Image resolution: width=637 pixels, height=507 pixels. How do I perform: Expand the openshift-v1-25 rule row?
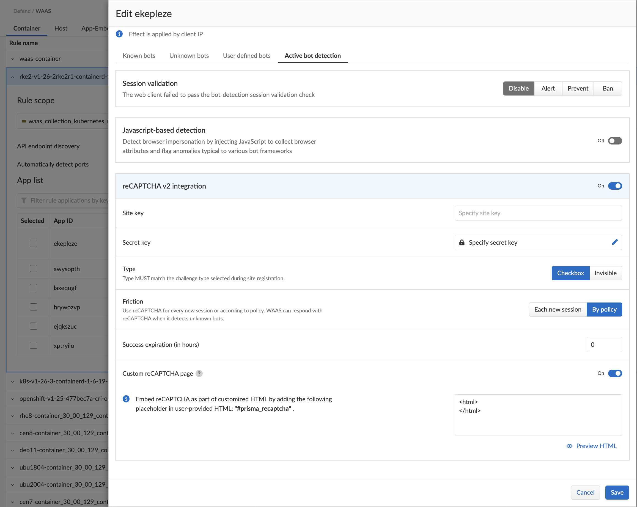[12, 399]
